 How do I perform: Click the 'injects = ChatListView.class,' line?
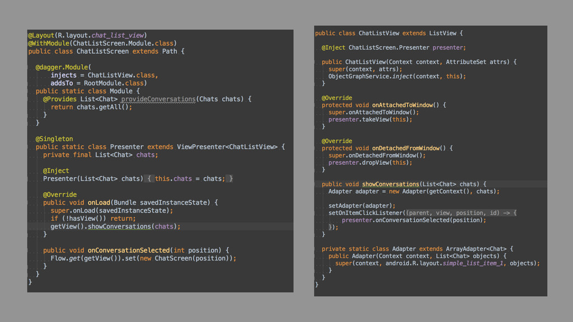[104, 75]
